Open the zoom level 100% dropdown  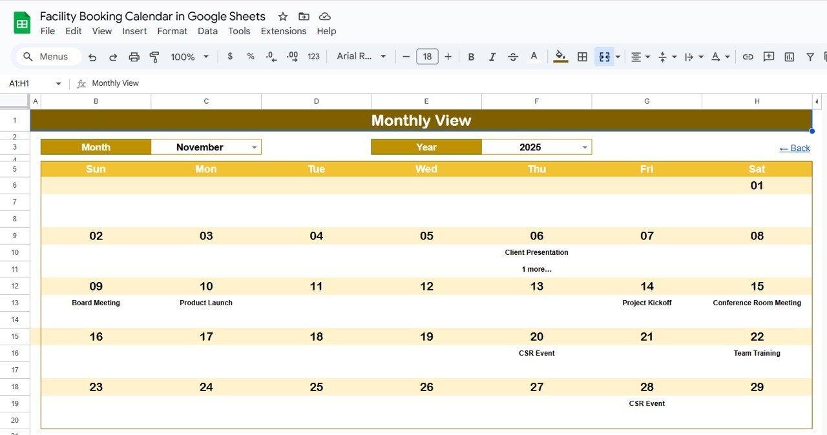(x=189, y=57)
